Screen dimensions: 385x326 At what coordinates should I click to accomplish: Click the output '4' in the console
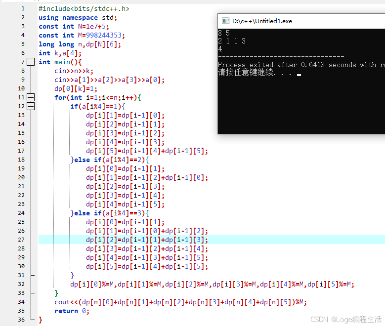click(x=220, y=49)
